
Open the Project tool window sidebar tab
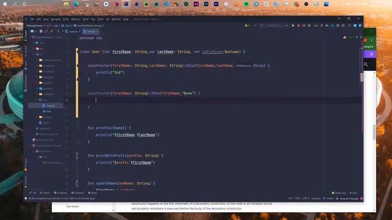point(26,35)
